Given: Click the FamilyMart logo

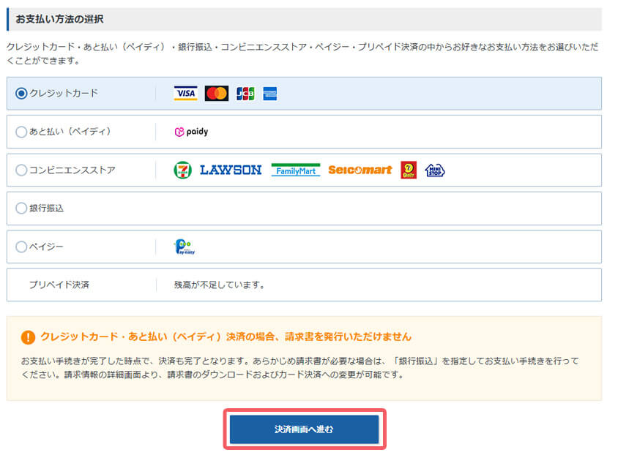Looking at the screenshot, I should coord(296,170).
